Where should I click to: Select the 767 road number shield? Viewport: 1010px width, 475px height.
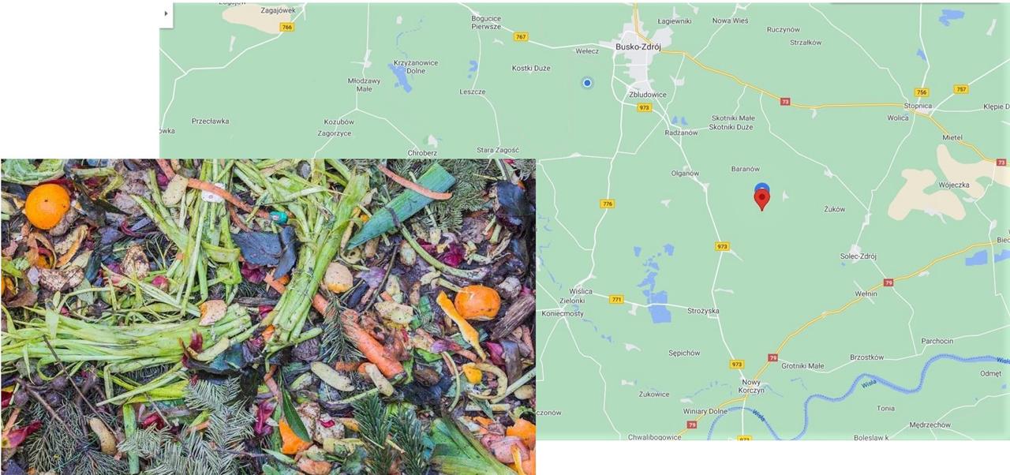tap(521, 36)
